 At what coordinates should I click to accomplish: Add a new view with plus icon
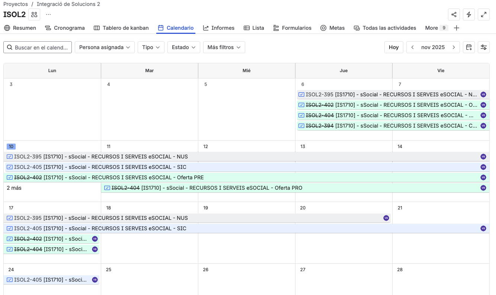[x=457, y=28]
